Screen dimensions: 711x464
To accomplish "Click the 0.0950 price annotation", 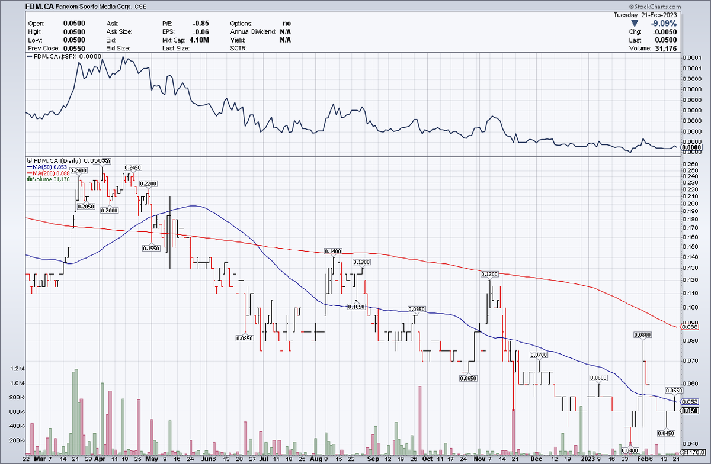I will point(417,310).
